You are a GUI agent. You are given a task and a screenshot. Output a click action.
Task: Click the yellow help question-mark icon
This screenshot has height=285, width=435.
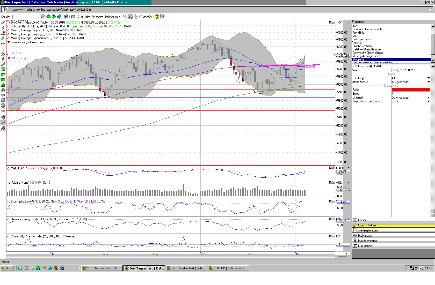point(157,17)
